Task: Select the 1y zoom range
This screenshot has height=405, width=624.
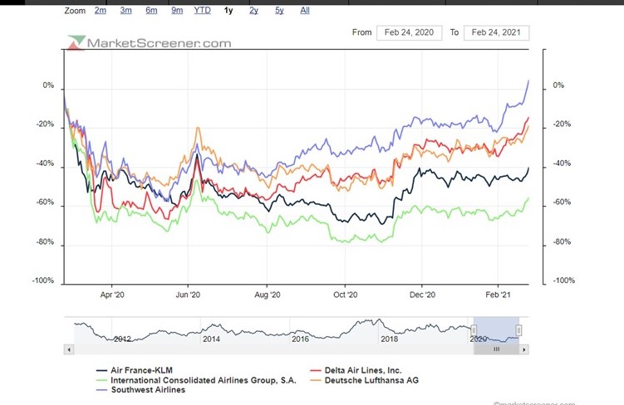Action: point(228,11)
